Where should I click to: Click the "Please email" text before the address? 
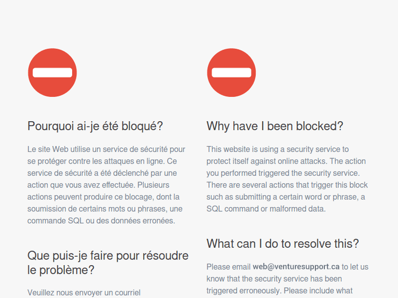[x=228, y=267]
